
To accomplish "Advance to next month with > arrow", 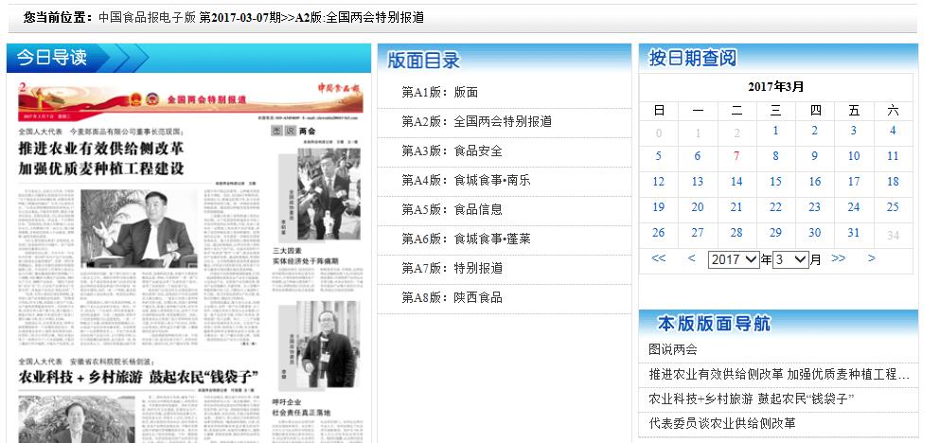I will click(871, 258).
